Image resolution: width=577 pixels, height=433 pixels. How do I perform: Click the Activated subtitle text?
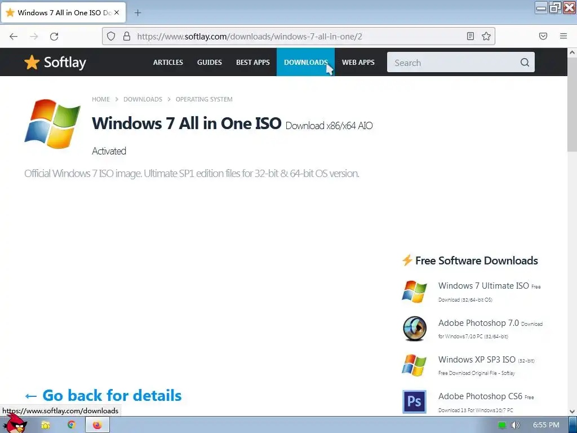click(109, 151)
